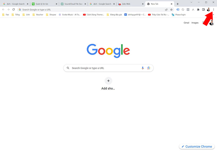Bookmark this tab with the star icon
Image resolution: width=217 pixels, height=151 pixels.
pos(171,9)
